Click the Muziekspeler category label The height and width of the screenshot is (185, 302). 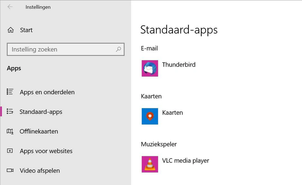159,144
